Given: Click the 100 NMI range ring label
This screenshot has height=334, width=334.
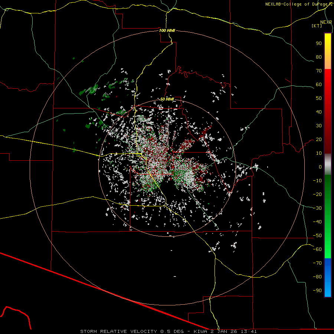Looking at the screenshot, I should click(167, 30).
